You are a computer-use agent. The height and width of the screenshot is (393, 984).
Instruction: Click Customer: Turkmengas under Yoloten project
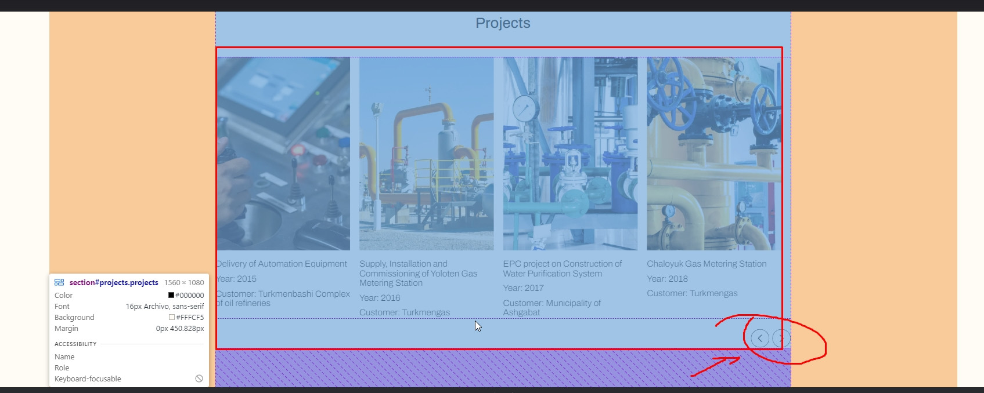[405, 312]
